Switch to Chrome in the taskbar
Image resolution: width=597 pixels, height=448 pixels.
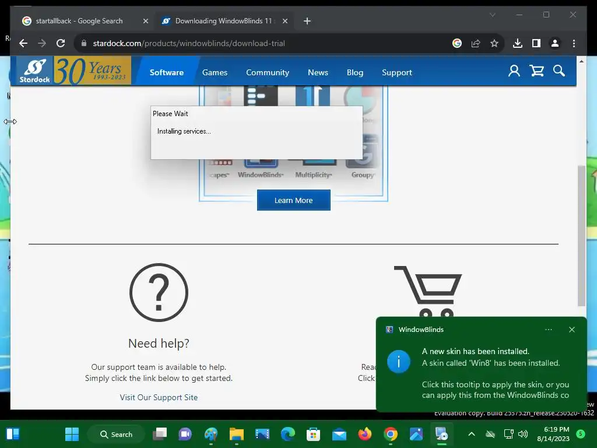coord(390,434)
